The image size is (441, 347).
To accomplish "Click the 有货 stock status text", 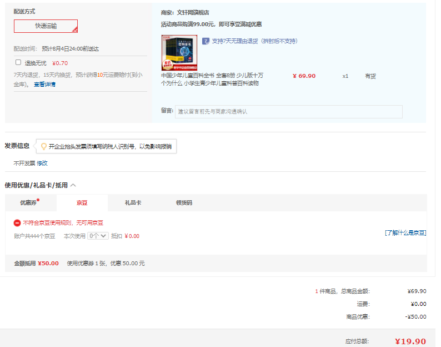I will pyautogui.click(x=370, y=76).
